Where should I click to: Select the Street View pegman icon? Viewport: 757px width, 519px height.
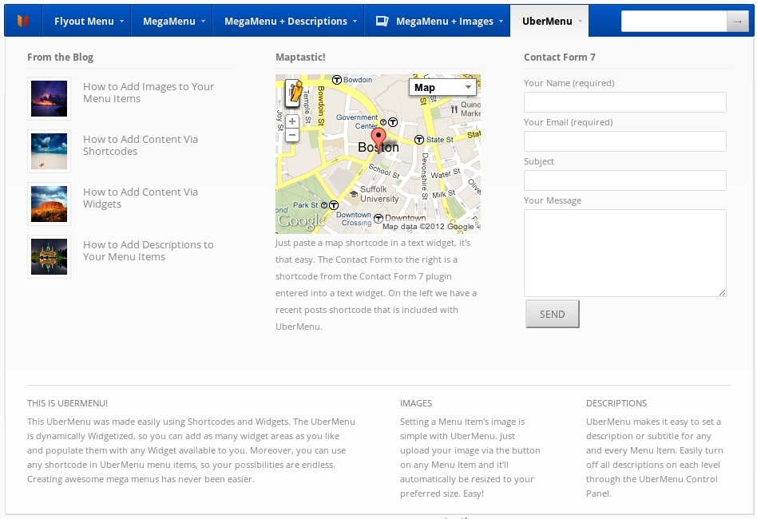click(x=295, y=93)
